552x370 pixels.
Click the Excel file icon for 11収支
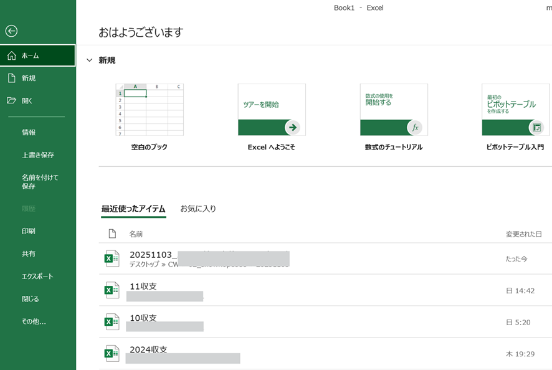tap(112, 290)
